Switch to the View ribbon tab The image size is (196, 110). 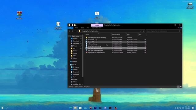coord(88,28)
